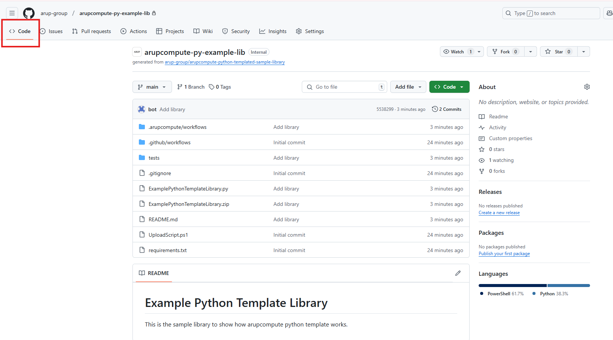Screen dimensions: 613x340
Task: Open the repository Settings tab
Action: tap(310, 31)
